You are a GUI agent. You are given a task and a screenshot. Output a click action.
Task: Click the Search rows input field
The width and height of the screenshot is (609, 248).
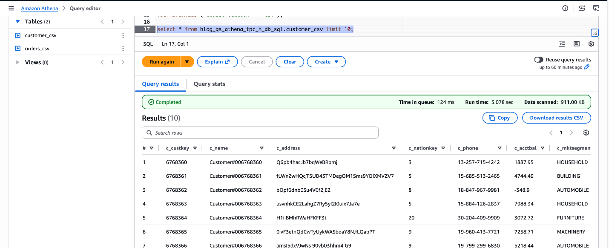[x=260, y=133]
